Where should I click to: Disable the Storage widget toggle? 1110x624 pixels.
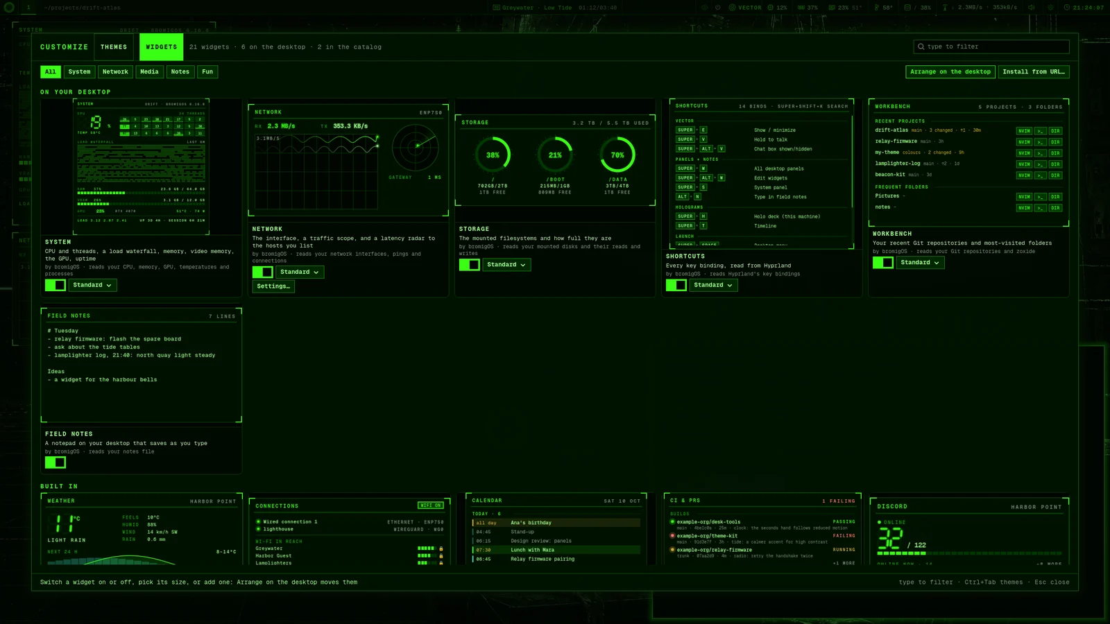[470, 264]
